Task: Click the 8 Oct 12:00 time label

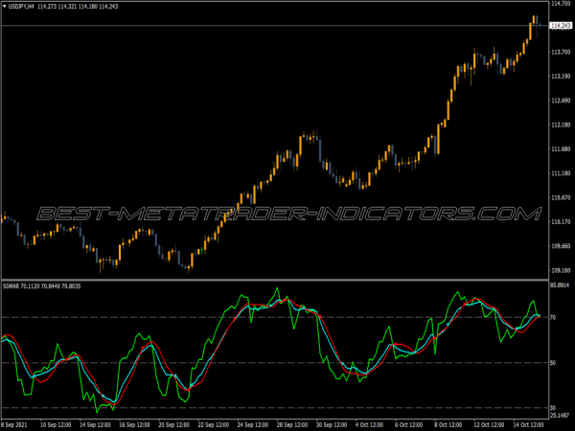Action: coord(448,425)
